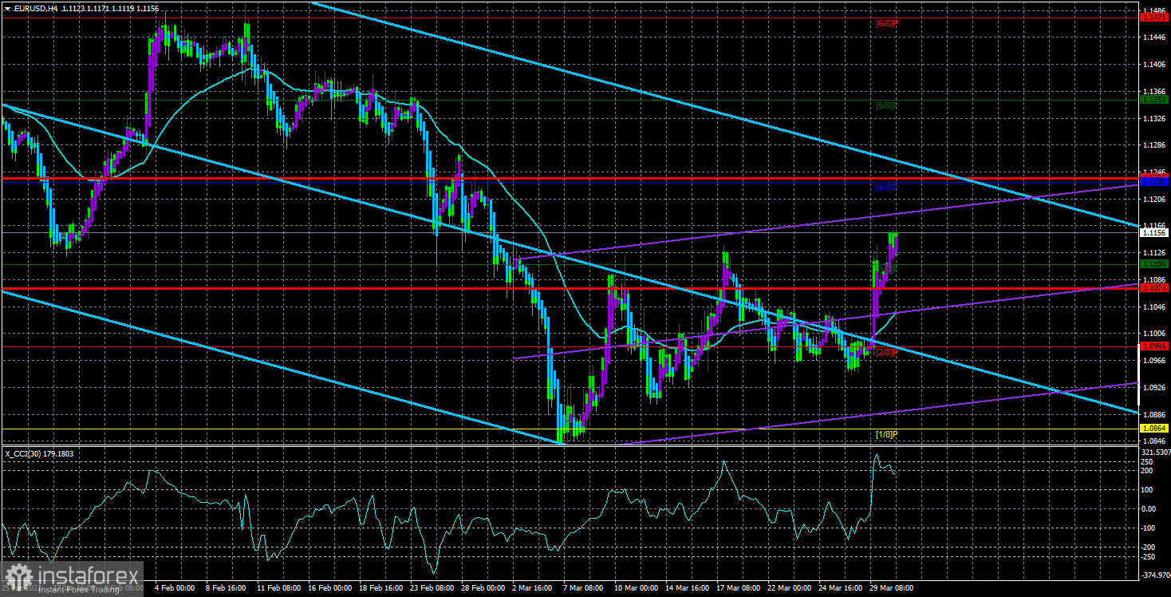Click the 1.0986 red level price tag
The width and height of the screenshot is (1171, 597).
click(1155, 346)
